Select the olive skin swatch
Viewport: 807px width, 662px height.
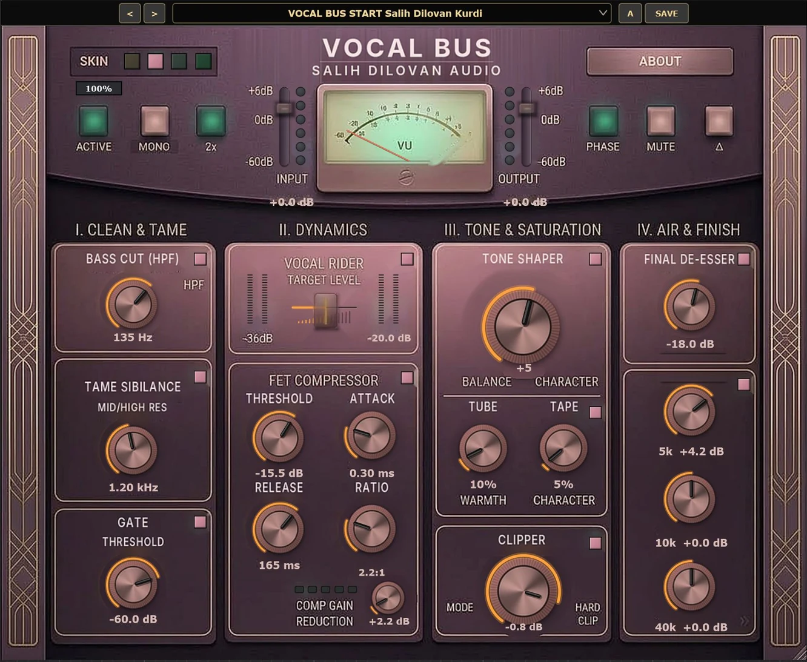(x=131, y=61)
